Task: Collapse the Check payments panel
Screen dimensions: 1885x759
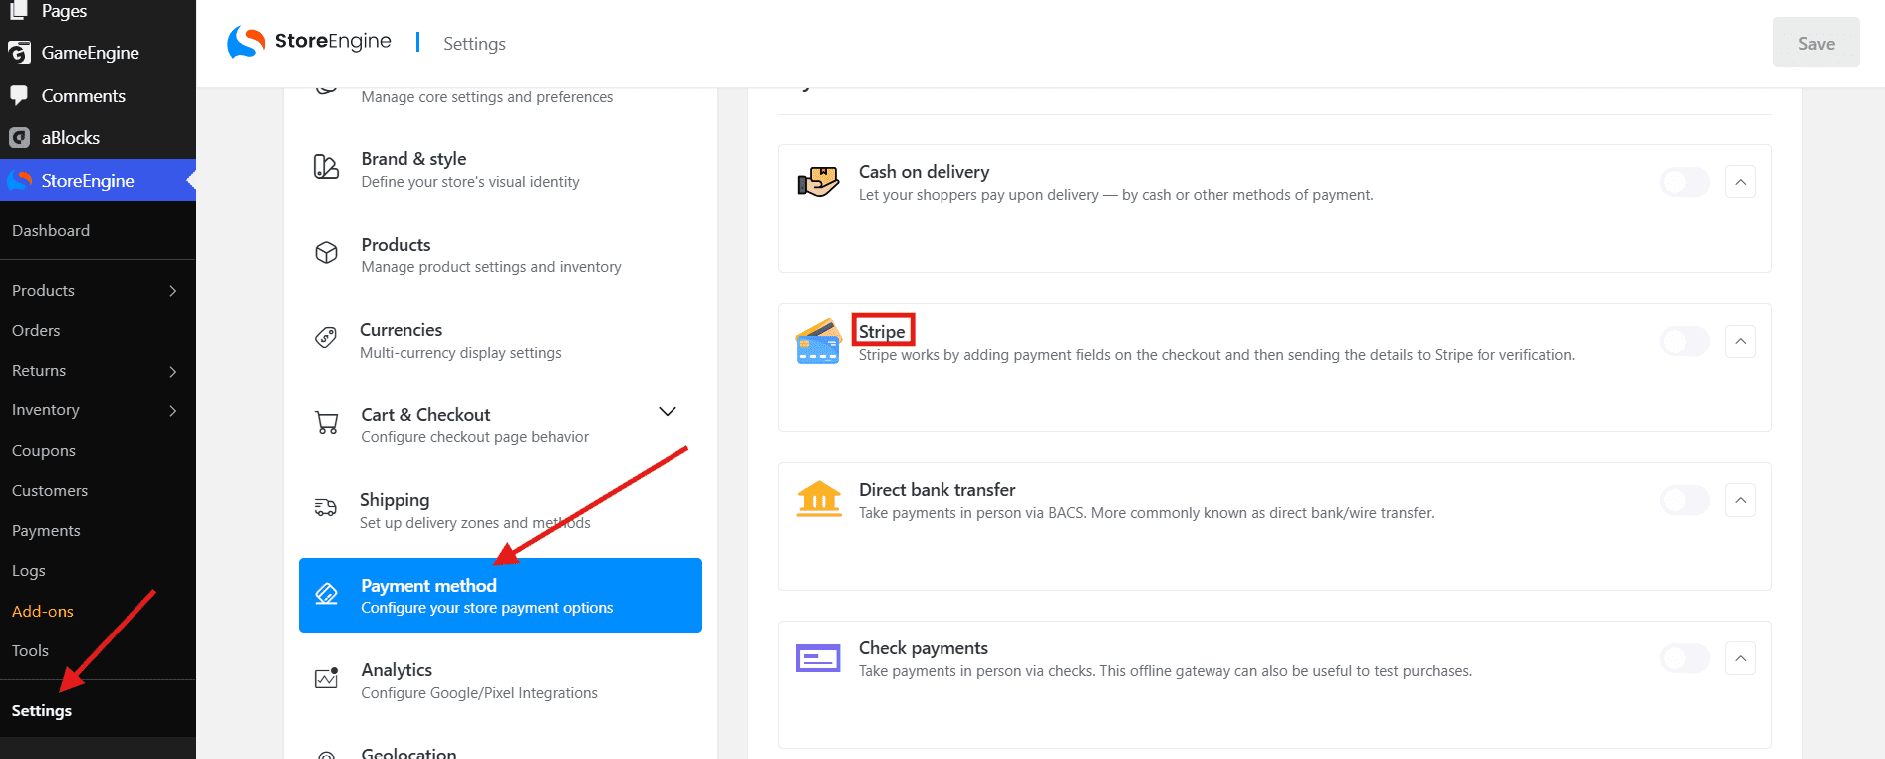Action: (1741, 658)
